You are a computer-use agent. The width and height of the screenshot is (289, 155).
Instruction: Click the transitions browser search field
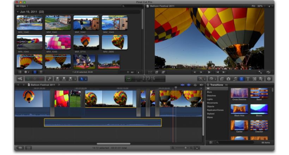[x=234, y=142]
